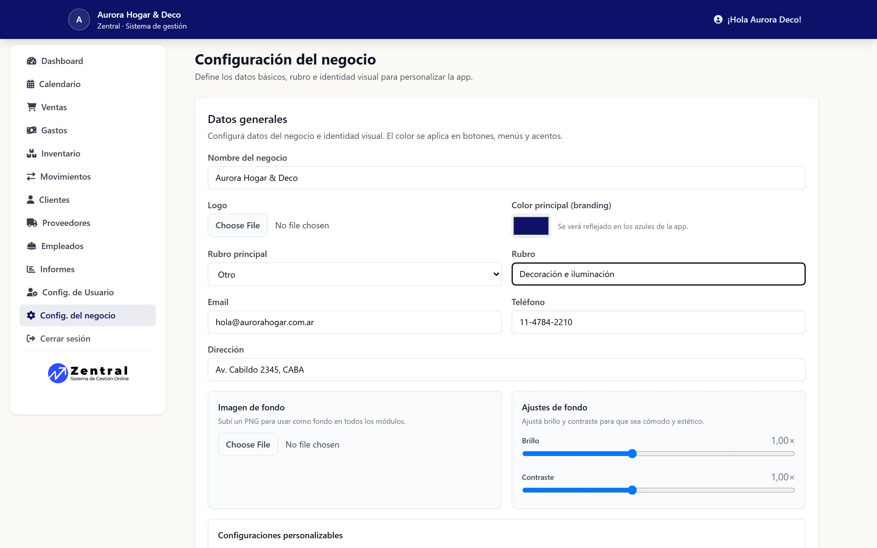Open the Dashboard menu item

(x=88, y=61)
